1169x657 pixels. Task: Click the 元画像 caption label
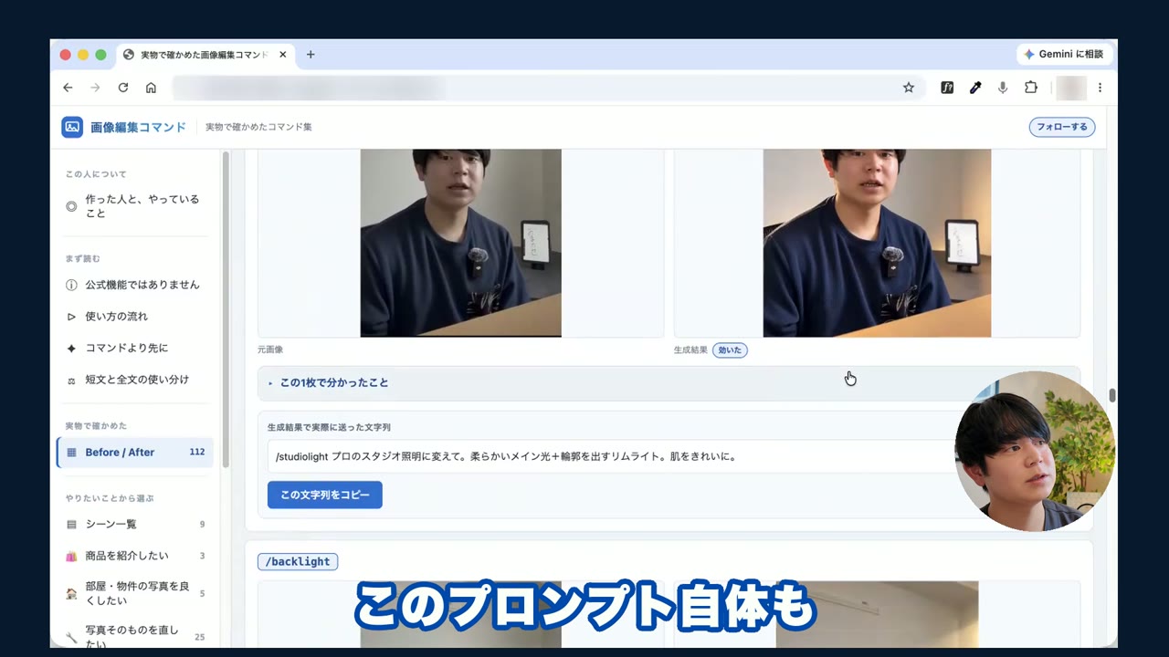(270, 350)
